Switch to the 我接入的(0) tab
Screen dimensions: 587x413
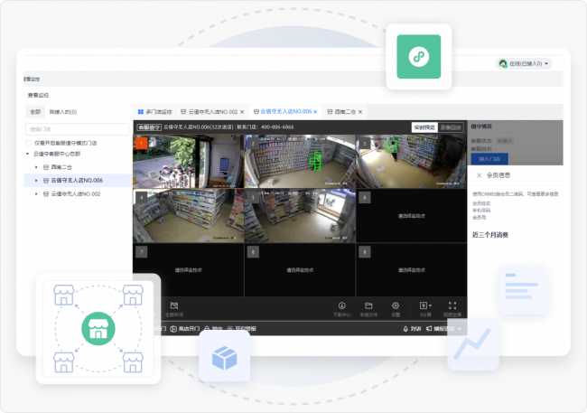pyautogui.click(x=62, y=112)
